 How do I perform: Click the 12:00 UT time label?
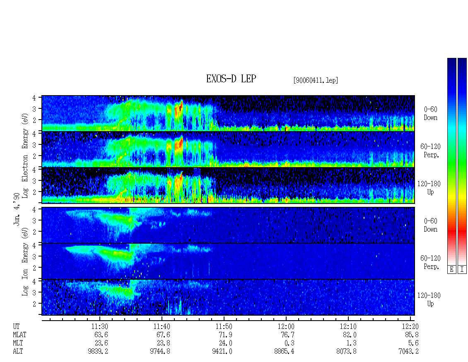pyautogui.click(x=286, y=326)
